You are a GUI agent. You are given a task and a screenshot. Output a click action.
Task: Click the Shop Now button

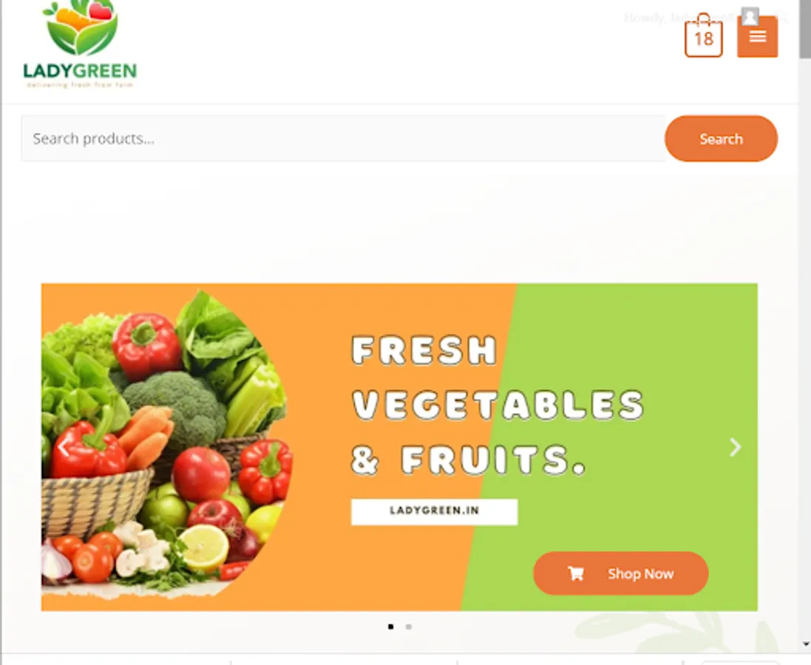coord(621,573)
